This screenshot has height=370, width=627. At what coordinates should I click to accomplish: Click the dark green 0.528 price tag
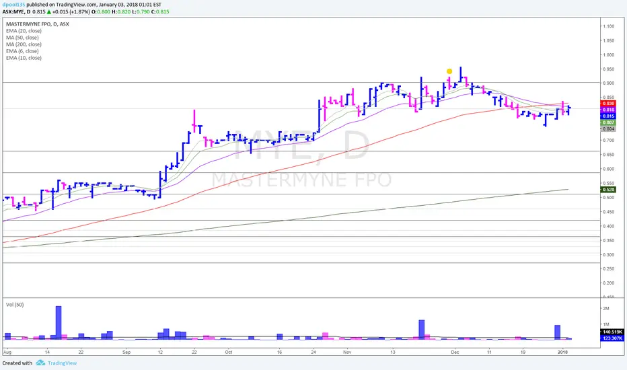608,190
